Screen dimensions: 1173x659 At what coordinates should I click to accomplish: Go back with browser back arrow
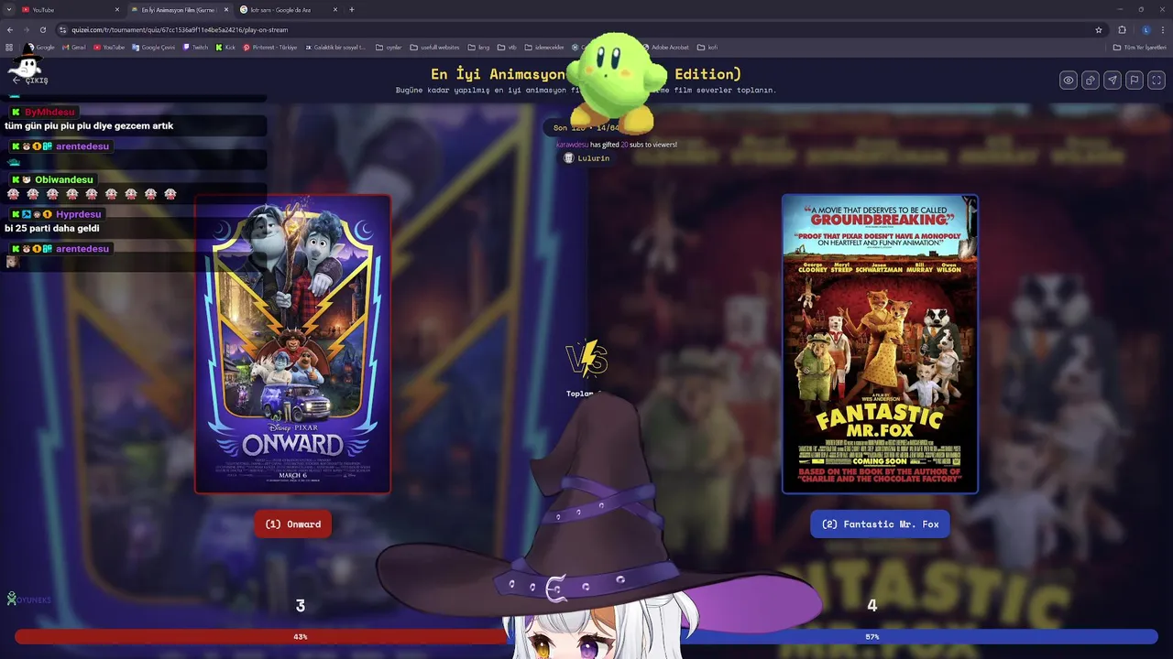click(10, 29)
